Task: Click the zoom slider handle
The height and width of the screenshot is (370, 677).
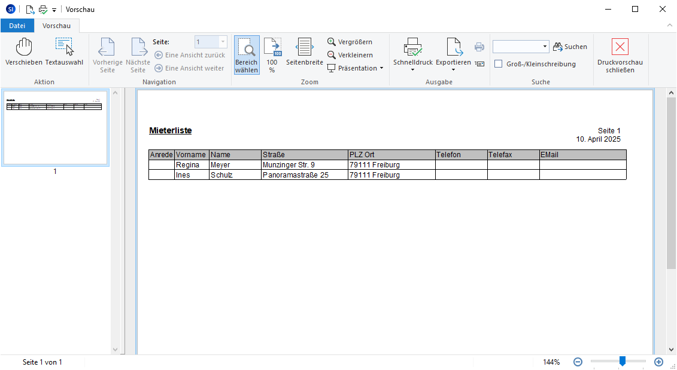Action: (623, 361)
